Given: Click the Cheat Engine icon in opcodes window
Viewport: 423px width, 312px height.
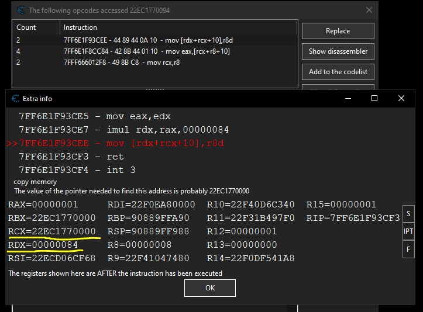Looking at the screenshot, I should [21, 10].
